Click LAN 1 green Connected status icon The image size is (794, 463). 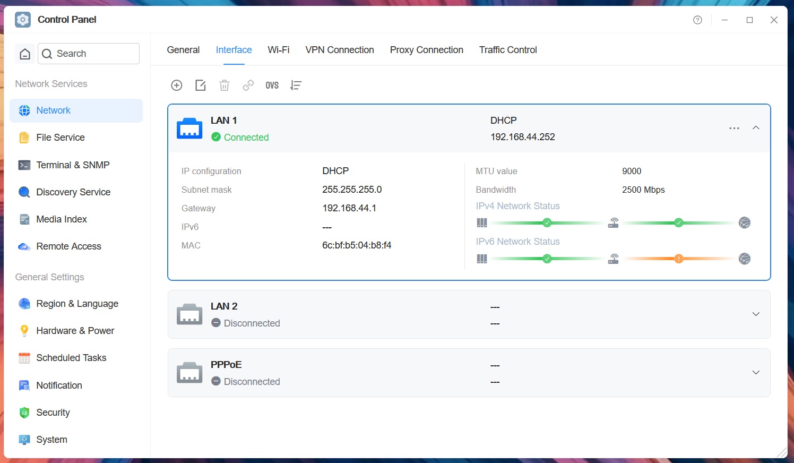[216, 137]
